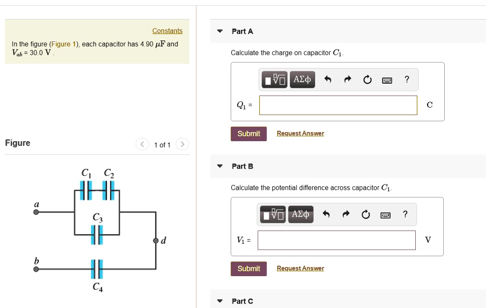The width and height of the screenshot is (486, 308).
Task: Open the ΑΣφ symbol palette in Part B
Action: 300,214
